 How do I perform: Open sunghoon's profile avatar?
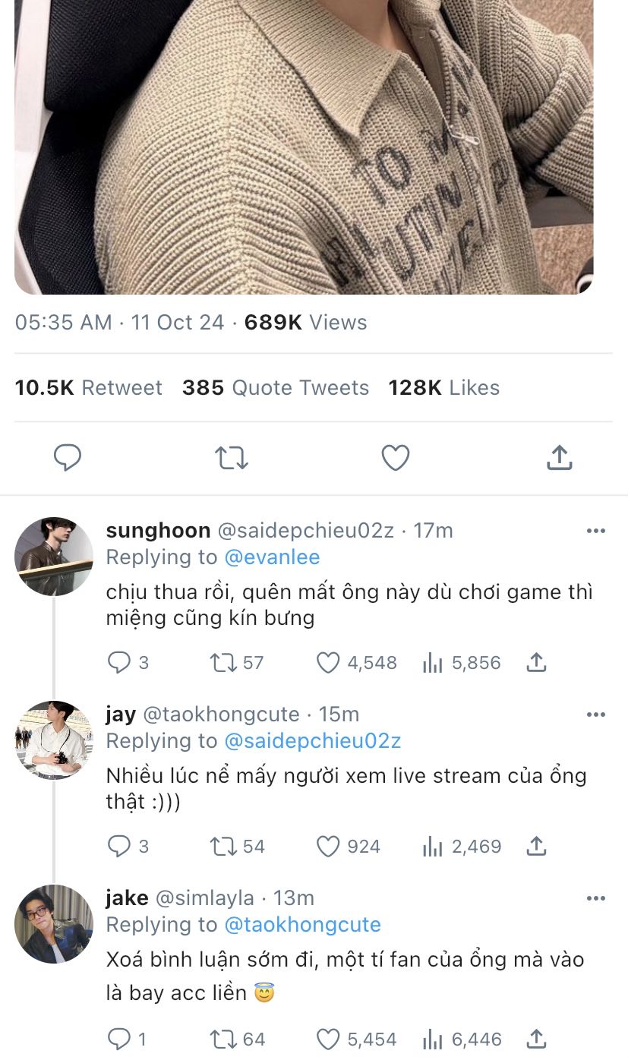click(53, 557)
